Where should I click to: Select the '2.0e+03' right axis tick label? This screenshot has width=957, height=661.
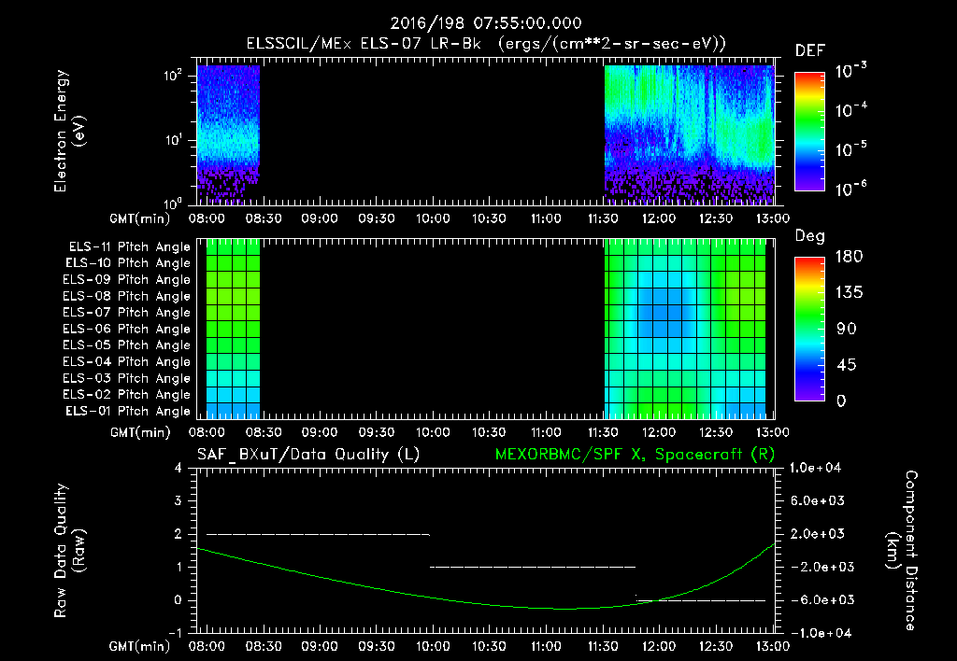click(x=818, y=534)
